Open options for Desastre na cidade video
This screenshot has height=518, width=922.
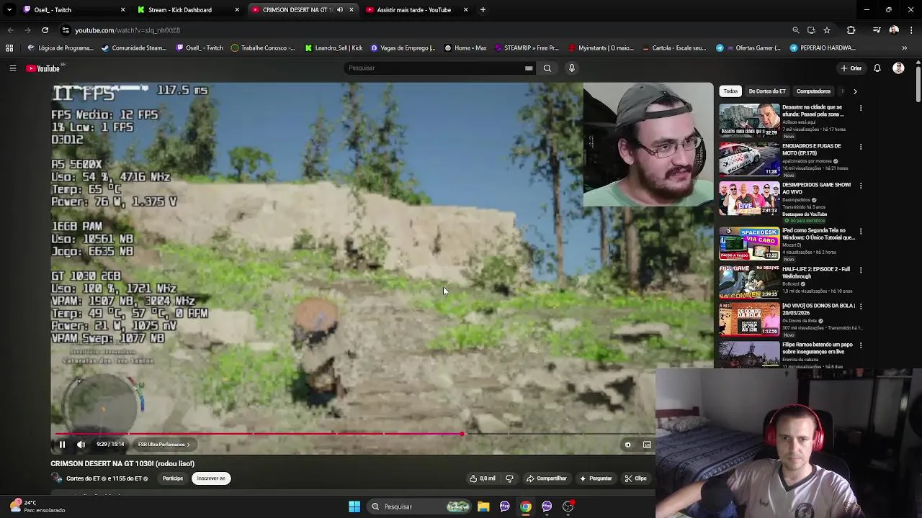point(861,109)
